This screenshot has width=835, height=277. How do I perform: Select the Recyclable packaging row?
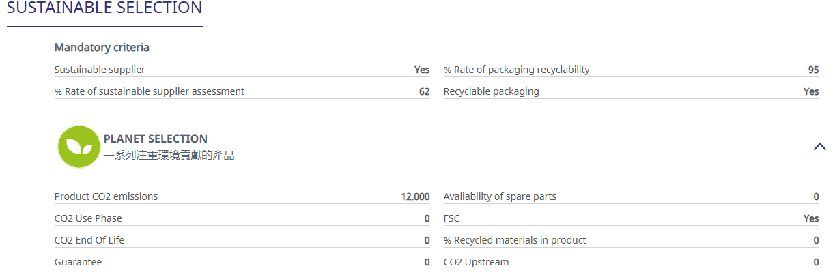632,91
